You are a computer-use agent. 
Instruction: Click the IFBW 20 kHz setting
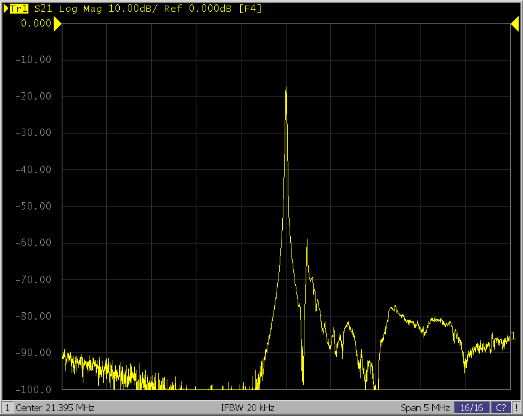[247, 408]
